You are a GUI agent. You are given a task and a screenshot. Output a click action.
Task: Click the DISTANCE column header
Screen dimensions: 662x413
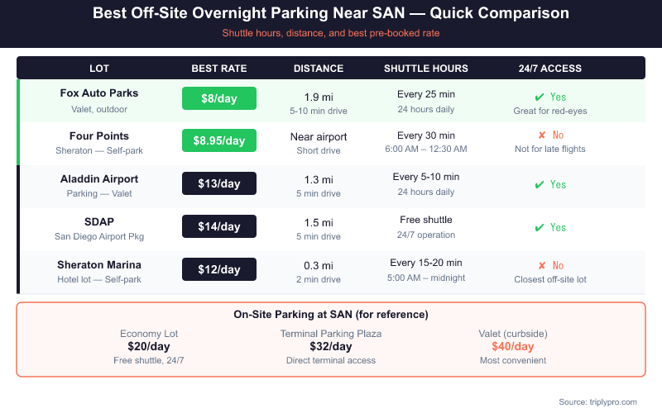pyautogui.click(x=319, y=69)
